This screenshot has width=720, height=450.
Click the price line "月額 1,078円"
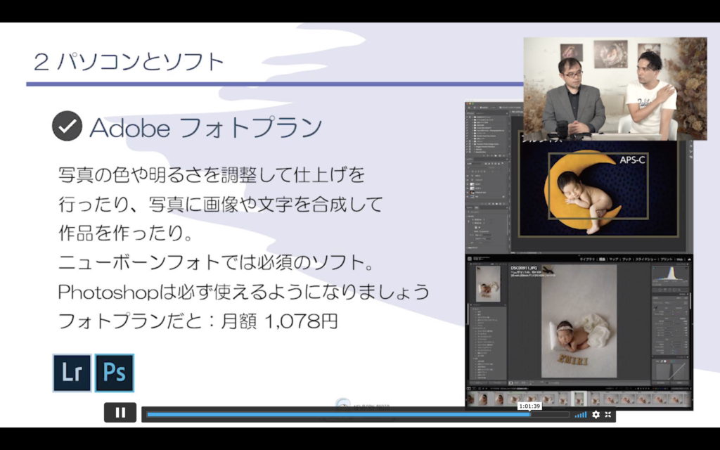[x=279, y=321]
